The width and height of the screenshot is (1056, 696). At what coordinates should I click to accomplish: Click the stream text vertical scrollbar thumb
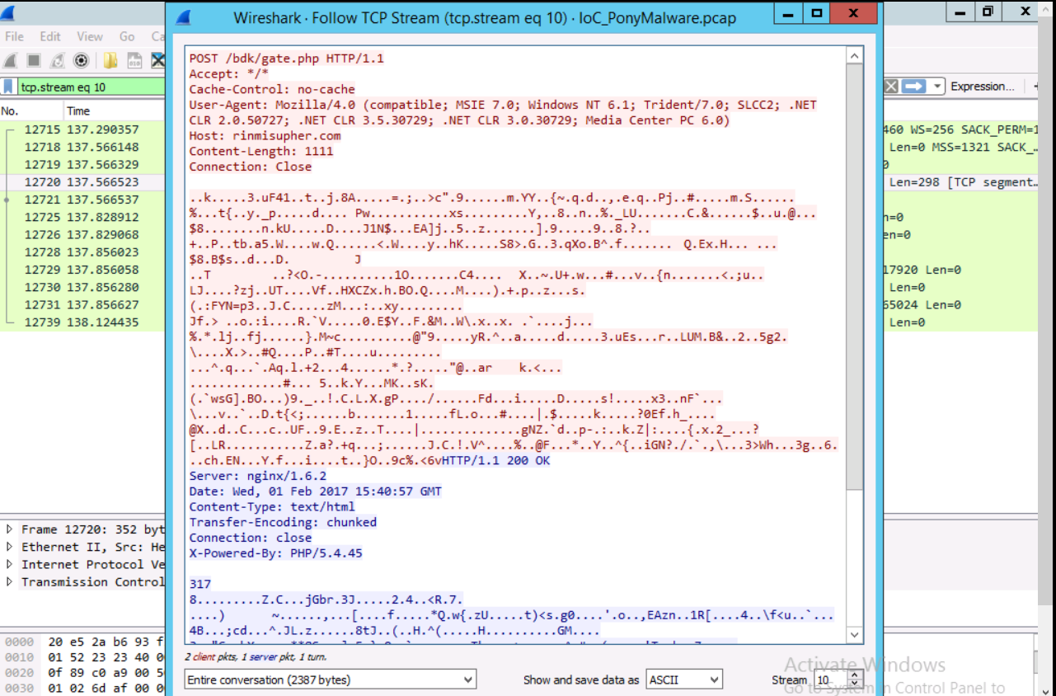855,276
